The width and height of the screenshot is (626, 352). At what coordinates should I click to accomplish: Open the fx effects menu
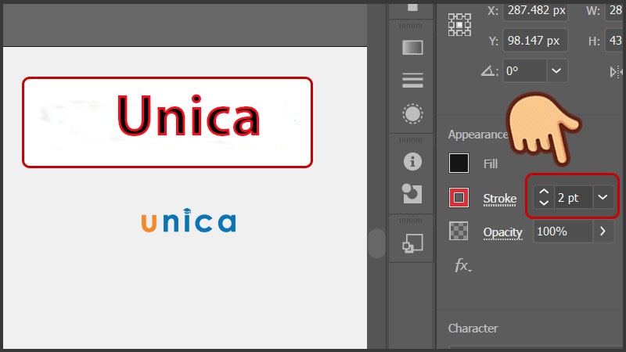coord(462,265)
